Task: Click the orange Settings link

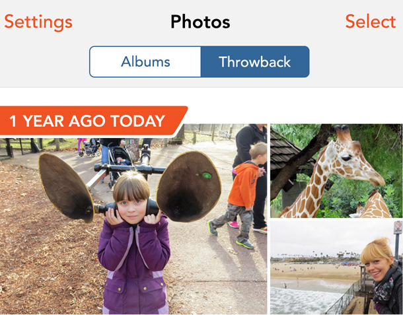Action: (38, 22)
